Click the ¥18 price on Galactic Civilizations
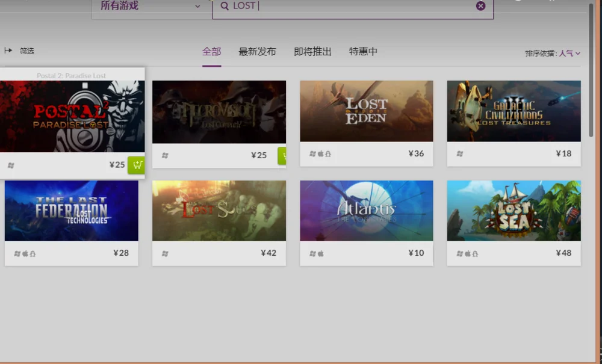The image size is (602, 364). click(x=563, y=153)
